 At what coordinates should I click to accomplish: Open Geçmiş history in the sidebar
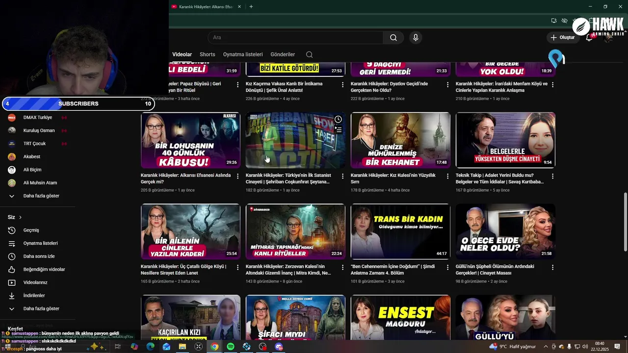pyautogui.click(x=31, y=230)
